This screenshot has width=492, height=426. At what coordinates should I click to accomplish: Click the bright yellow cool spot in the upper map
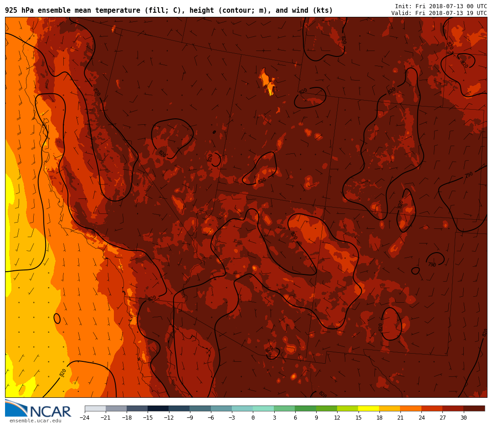tap(271, 91)
